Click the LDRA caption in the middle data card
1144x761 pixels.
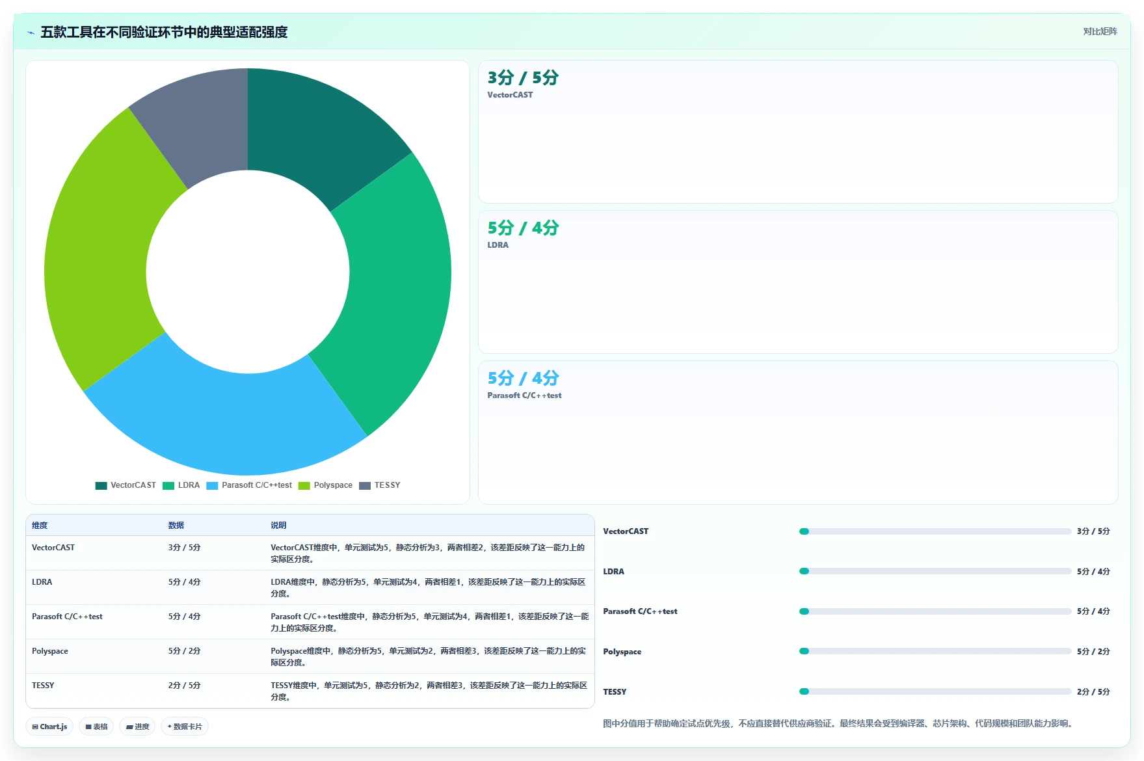498,245
